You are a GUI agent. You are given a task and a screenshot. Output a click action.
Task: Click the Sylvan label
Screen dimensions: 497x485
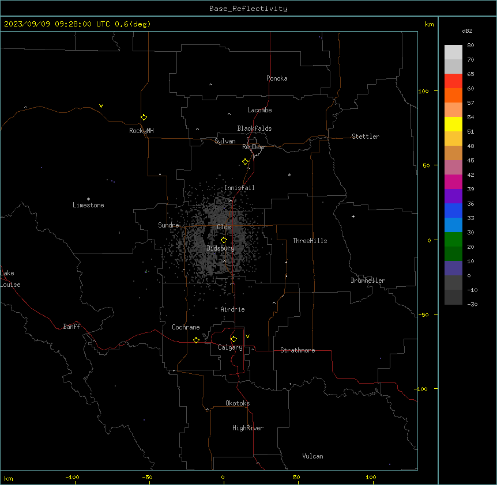pyautogui.click(x=225, y=141)
